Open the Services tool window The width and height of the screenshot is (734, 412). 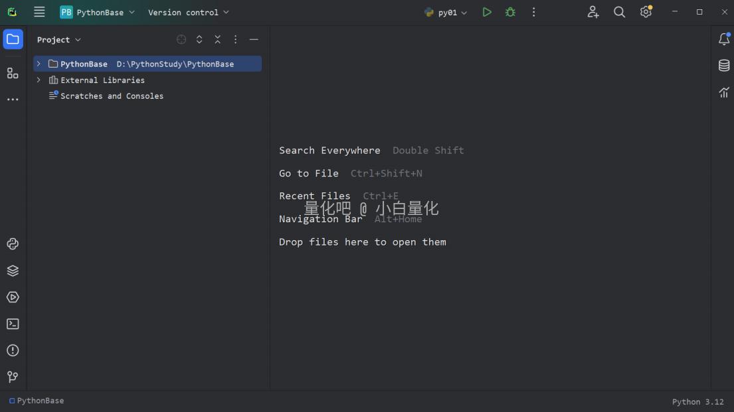pyautogui.click(x=13, y=297)
